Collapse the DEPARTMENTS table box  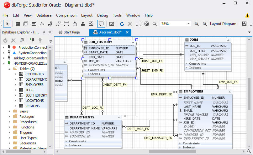(x=119, y=117)
